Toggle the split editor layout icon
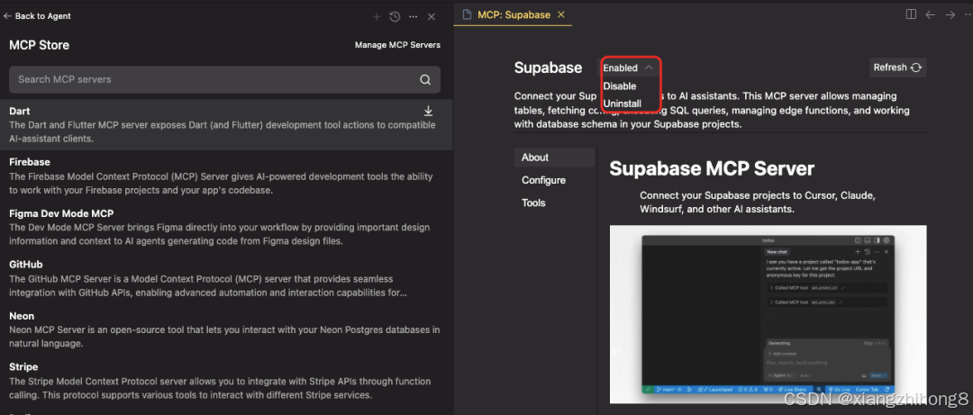This screenshot has width=973, height=415. (911, 14)
